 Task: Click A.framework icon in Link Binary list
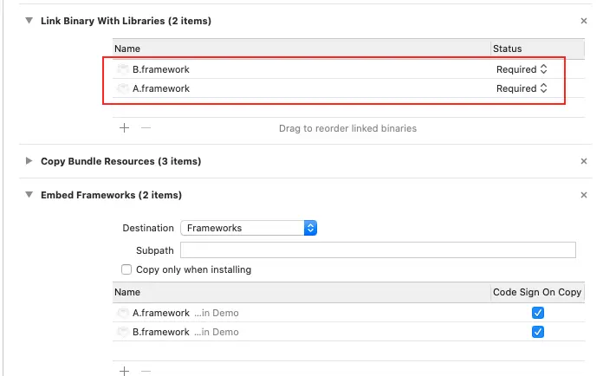point(122,88)
